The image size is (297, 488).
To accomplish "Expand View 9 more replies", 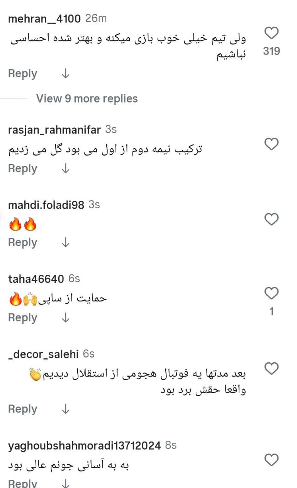I will 87,99.
